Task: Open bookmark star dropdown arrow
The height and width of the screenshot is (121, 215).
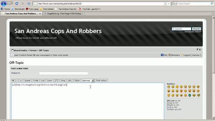Action: pos(169,4)
